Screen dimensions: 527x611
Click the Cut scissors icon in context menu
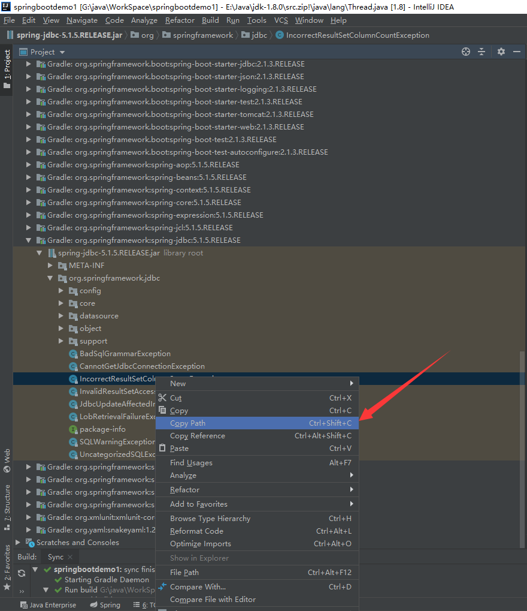point(162,398)
